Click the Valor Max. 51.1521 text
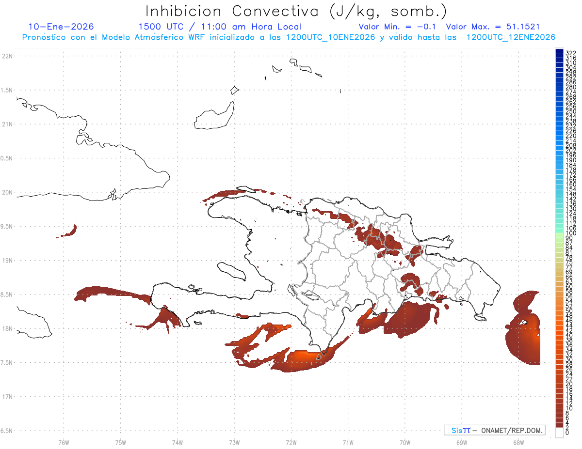582x449 pixels. 493,27
